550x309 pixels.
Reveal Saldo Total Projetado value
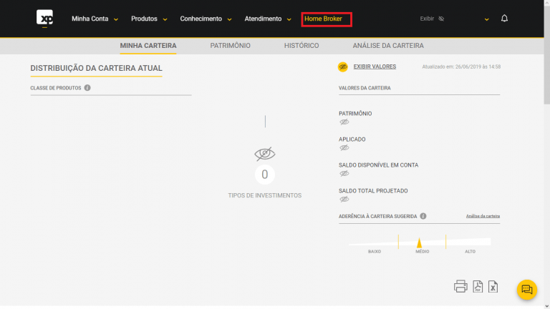[344, 199]
